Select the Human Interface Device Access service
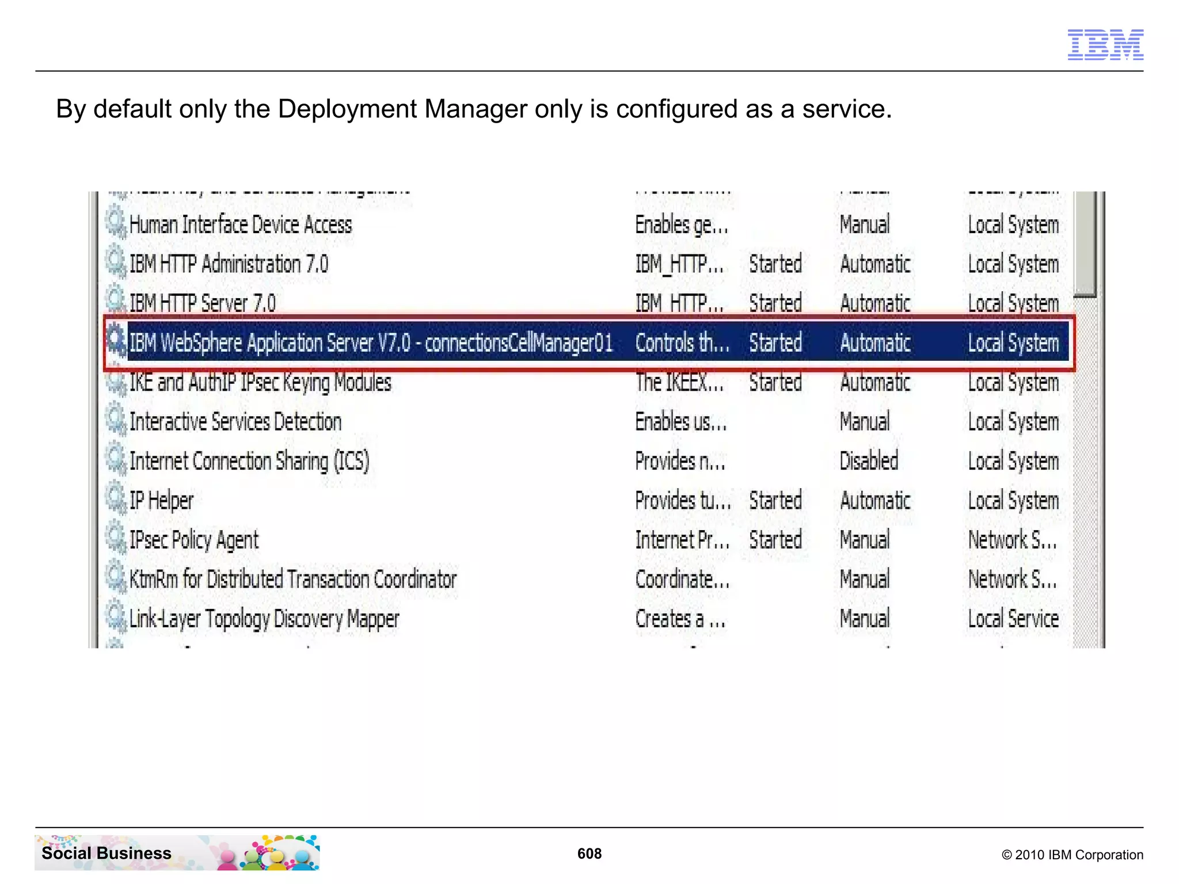Screen dimensions: 1179x884 point(241,224)
